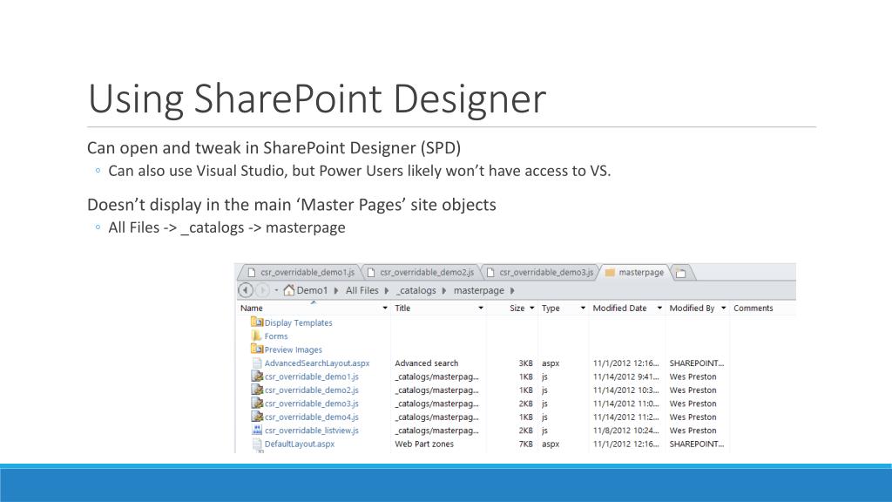The height and width of the screenshot is (502, 892).
Task: Switch to the csr_overridable_demo2.js tab
Action: pyautogui.click(x=421, y=272)
